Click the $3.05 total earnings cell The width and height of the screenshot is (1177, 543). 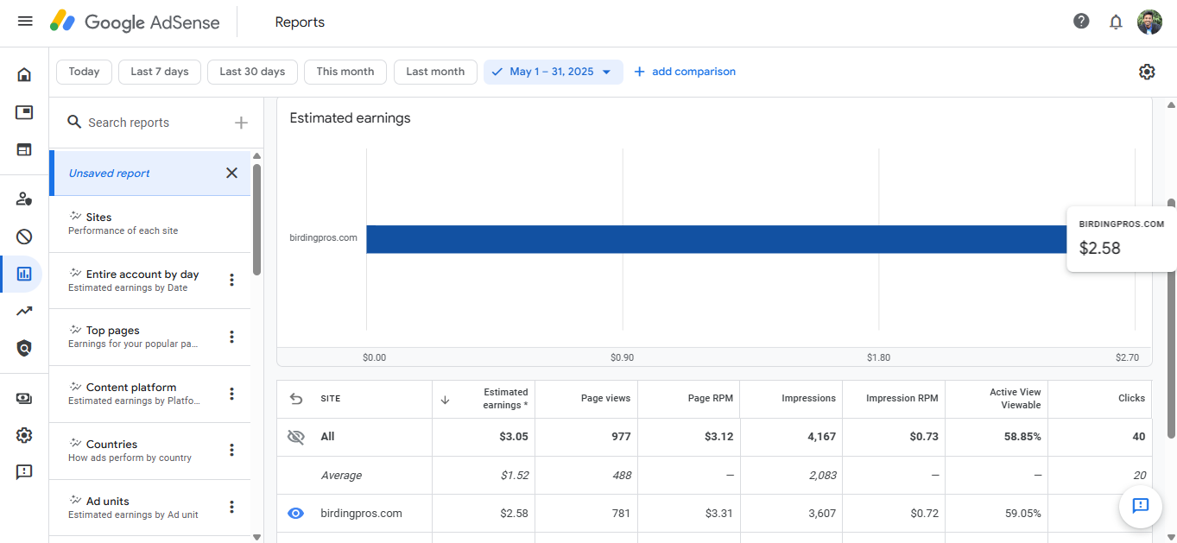[x=514, y=437]
